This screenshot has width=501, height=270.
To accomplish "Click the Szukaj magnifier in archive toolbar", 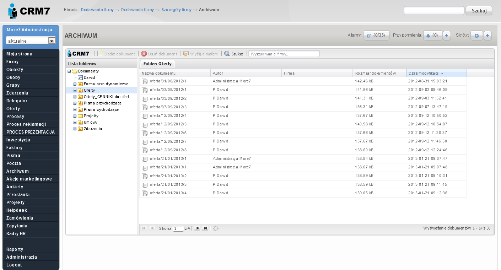I will (x=227, y=54).
